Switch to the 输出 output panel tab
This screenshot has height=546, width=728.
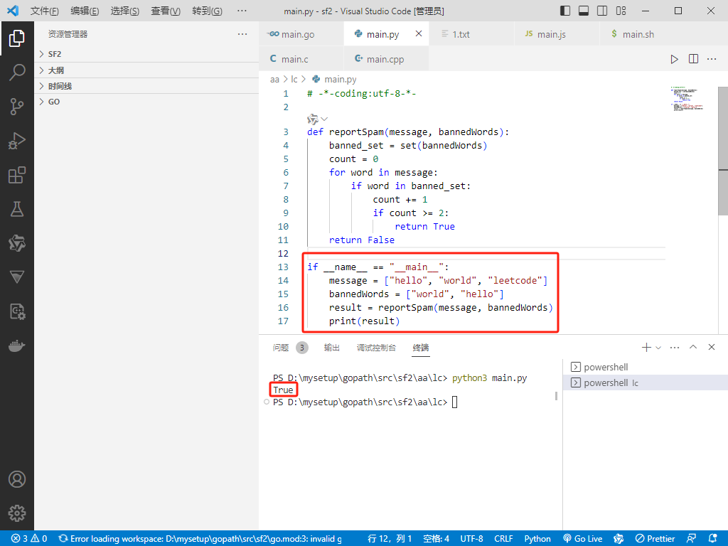(x=331, y=348)
